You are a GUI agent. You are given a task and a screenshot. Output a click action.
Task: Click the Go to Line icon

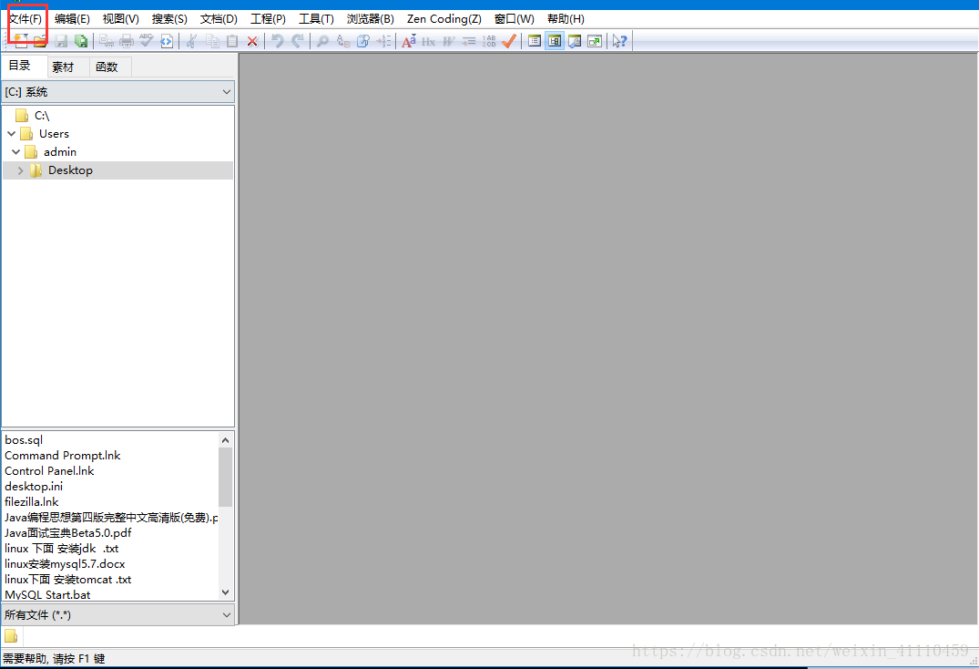pyautogui.click(x=383, y=41)
